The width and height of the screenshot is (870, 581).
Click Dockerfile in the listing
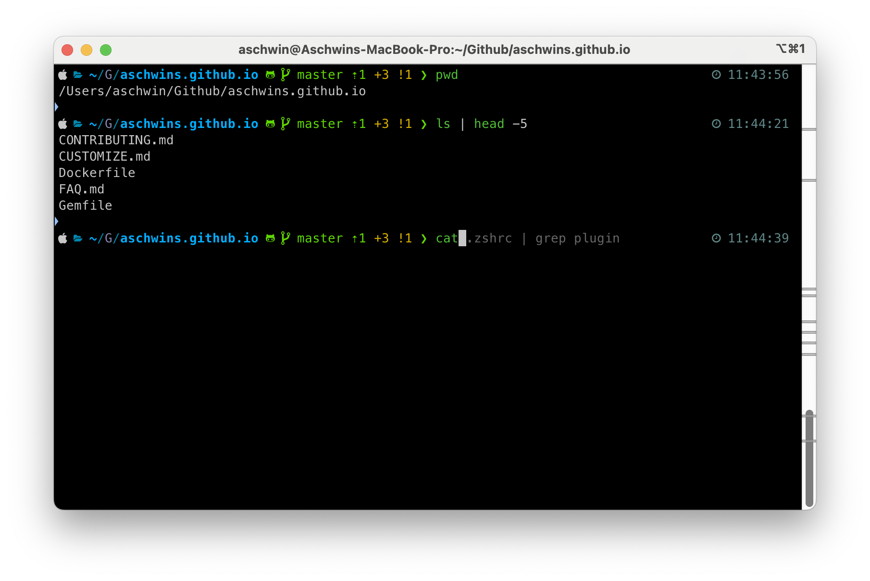97,173
